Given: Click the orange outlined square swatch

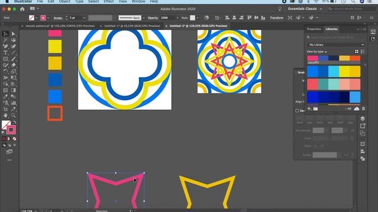Looking at the screenshot, I should 55,113.
